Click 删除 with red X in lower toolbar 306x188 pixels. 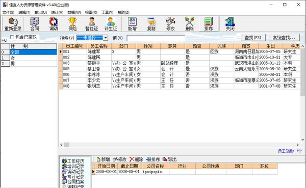136,159
